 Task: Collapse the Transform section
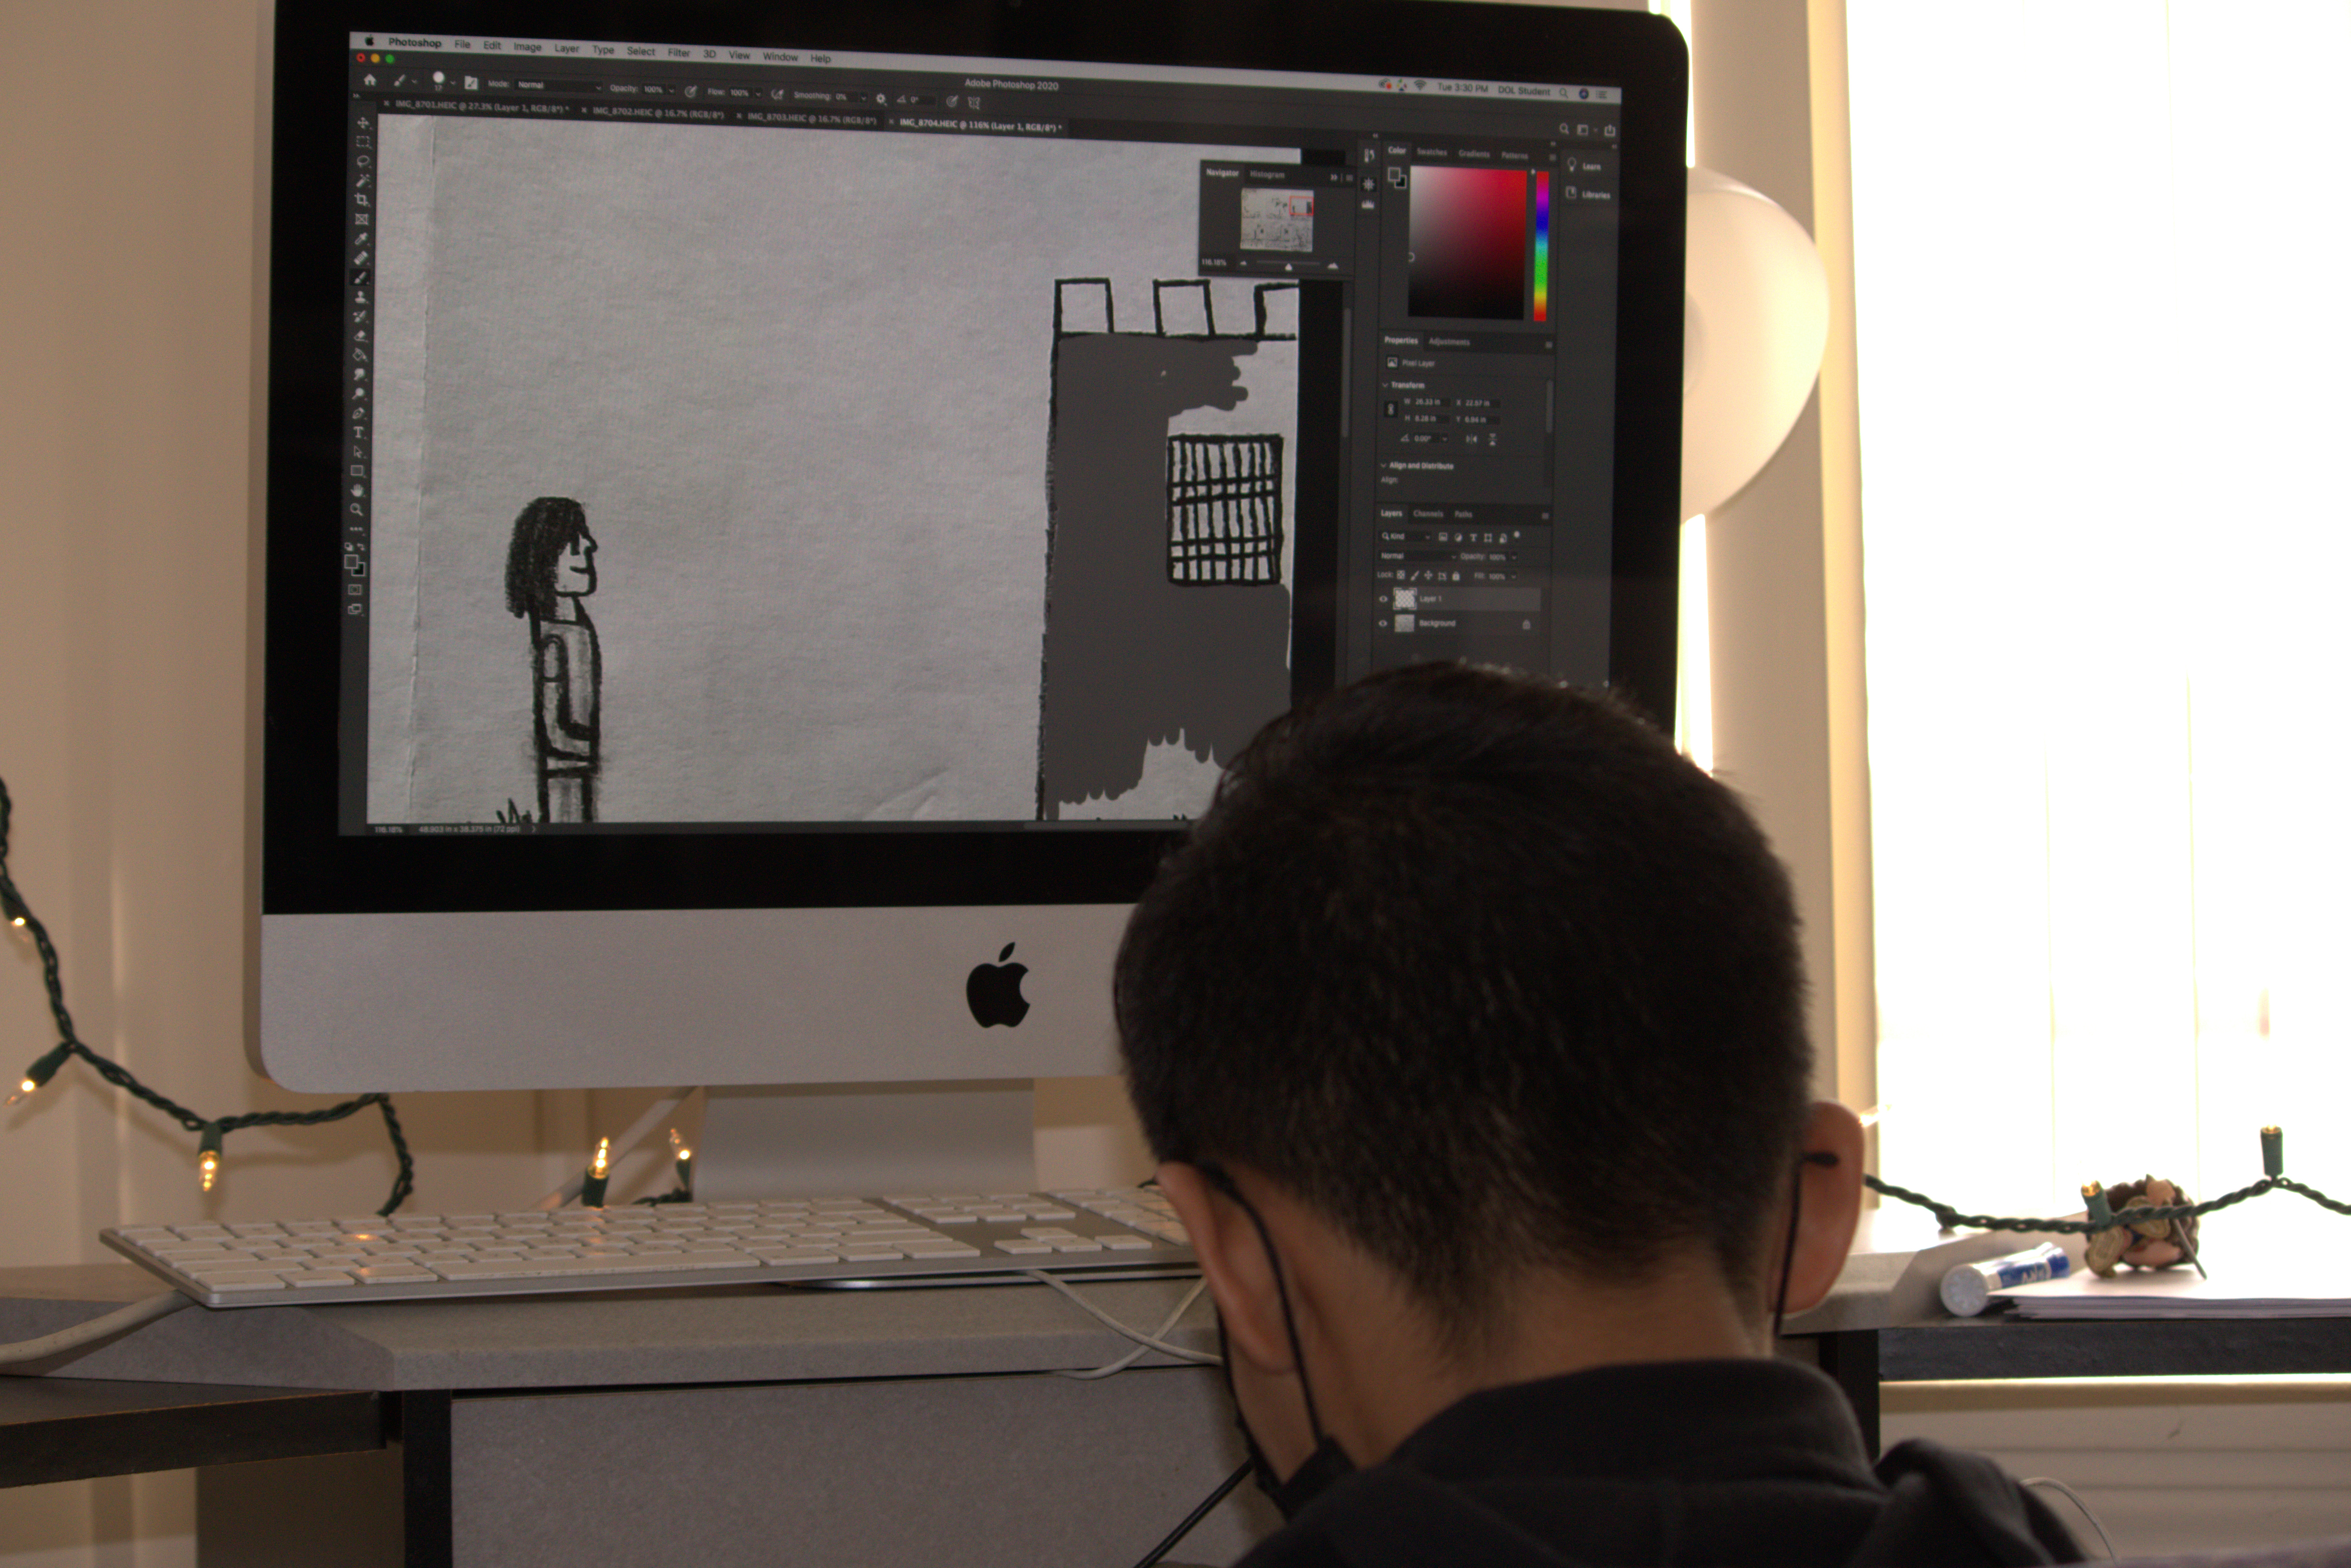(1385, 385)
